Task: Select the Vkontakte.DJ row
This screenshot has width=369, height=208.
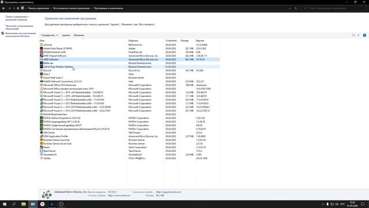Action: point(129,154)
